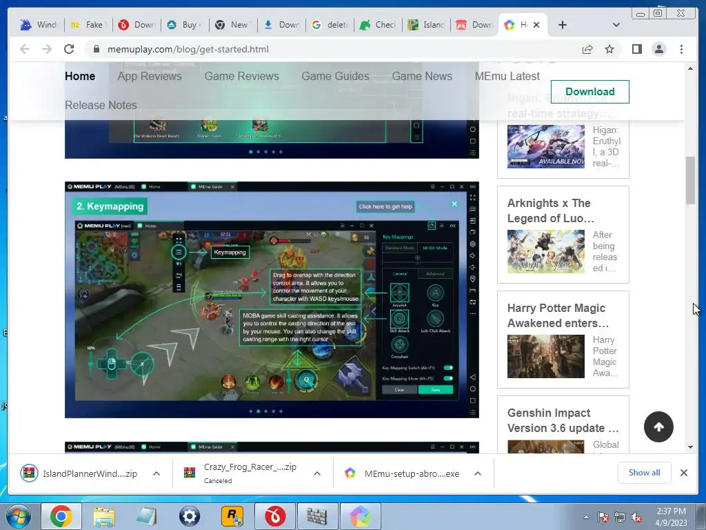Viewport: 706px width, 530px height.
Task: Click the network tray icon
Action: pos(620,517)
